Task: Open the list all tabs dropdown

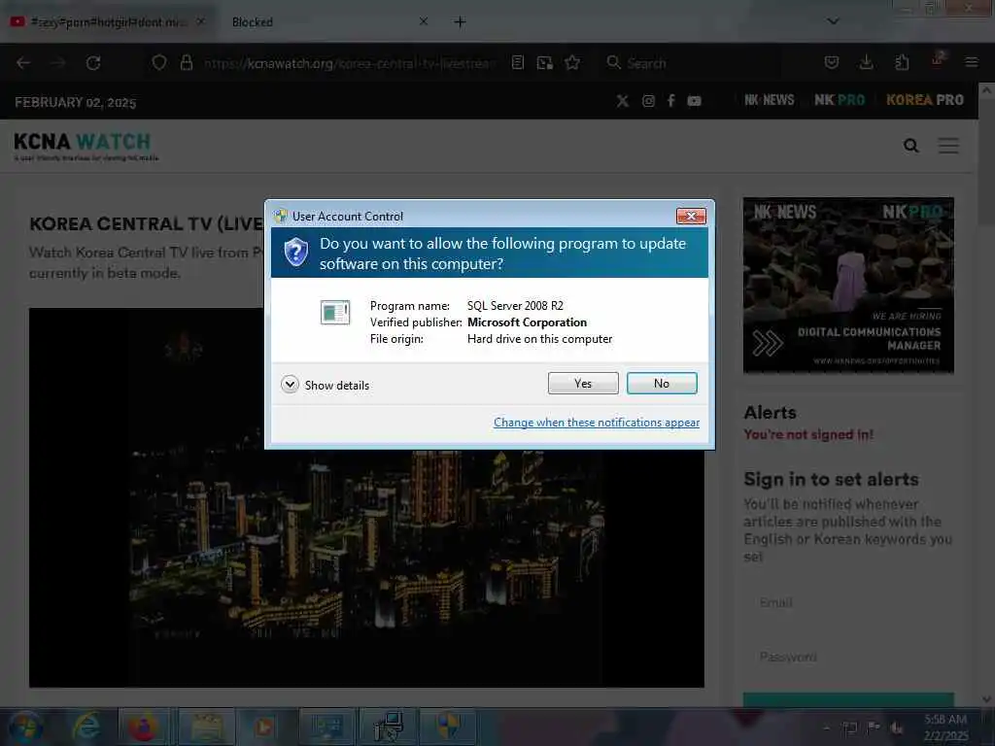Action: (833, 21)
